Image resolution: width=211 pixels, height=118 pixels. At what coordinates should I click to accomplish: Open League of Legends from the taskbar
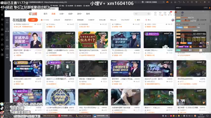(84, 116)
